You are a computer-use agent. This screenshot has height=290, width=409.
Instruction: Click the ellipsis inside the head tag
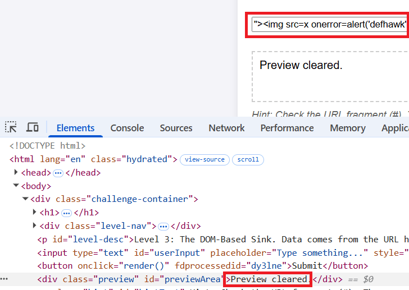(58, 173)
